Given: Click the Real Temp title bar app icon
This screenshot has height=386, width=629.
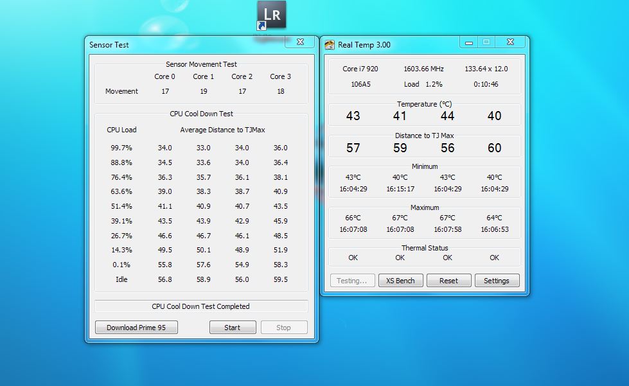Looking at the screenshot, I should (330, 45).
